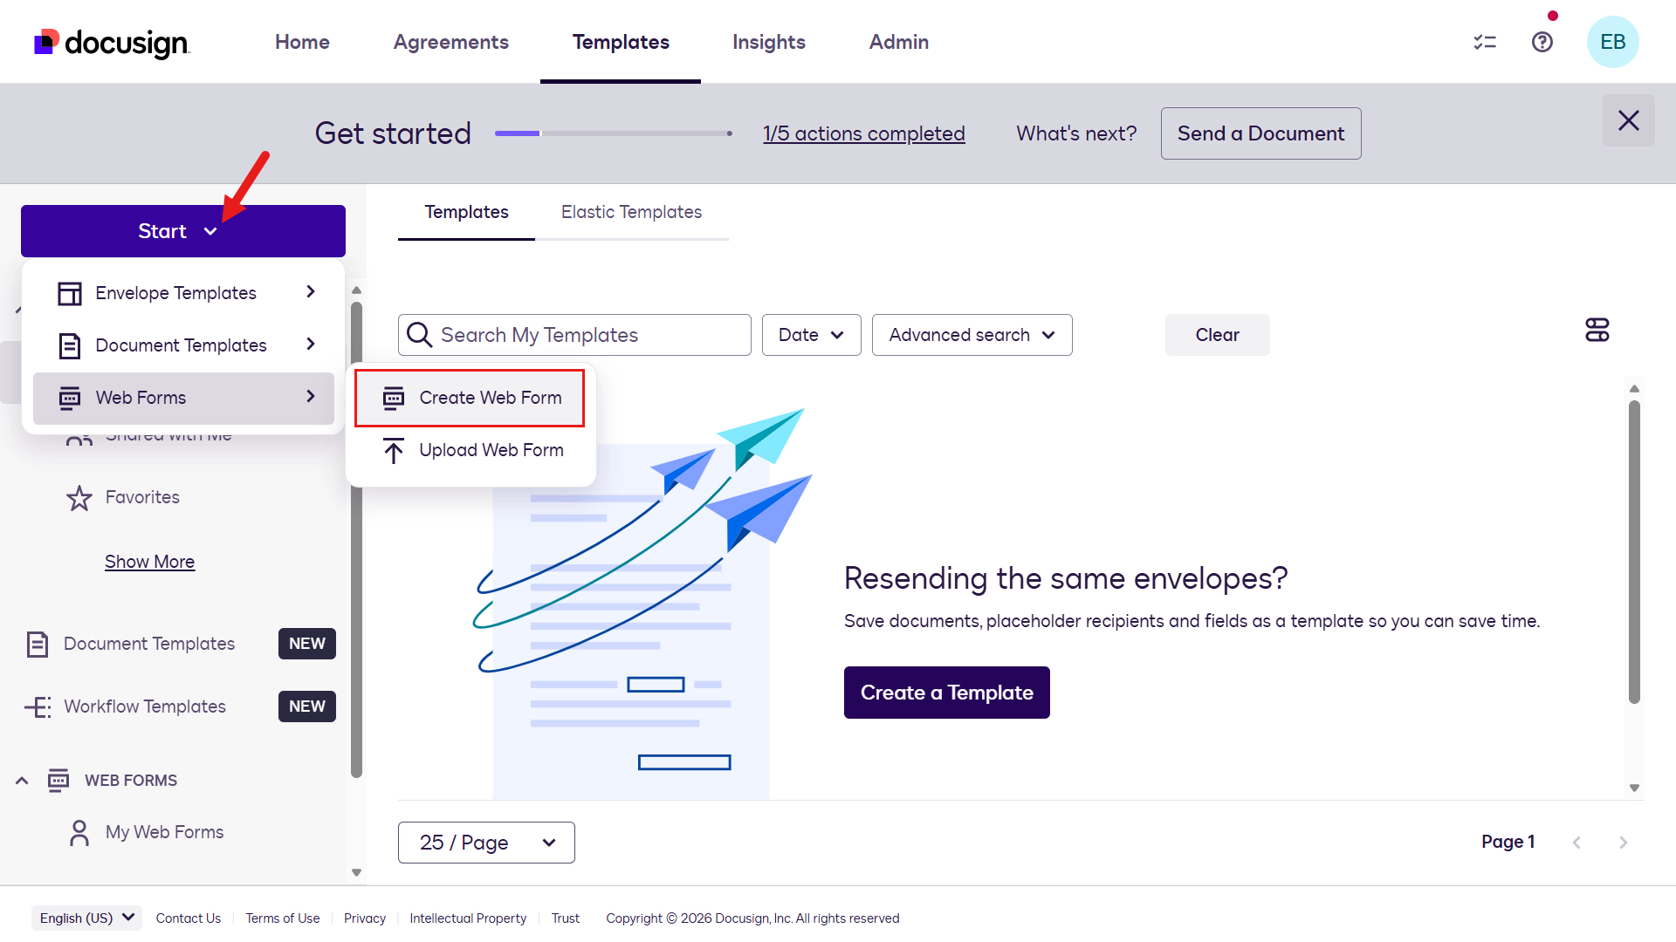Click the search magnifier icon
This screenshot has width=1676, height=942.
pos(420,335)
